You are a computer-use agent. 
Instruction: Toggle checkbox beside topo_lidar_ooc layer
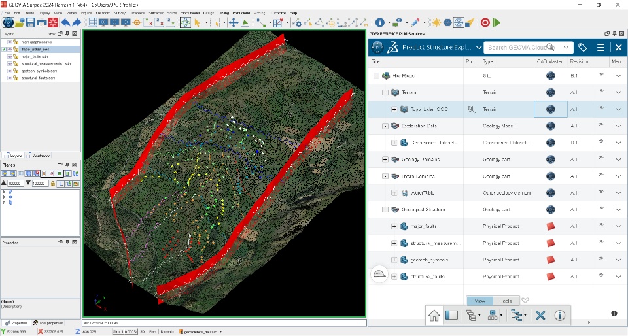click(4, 49)
